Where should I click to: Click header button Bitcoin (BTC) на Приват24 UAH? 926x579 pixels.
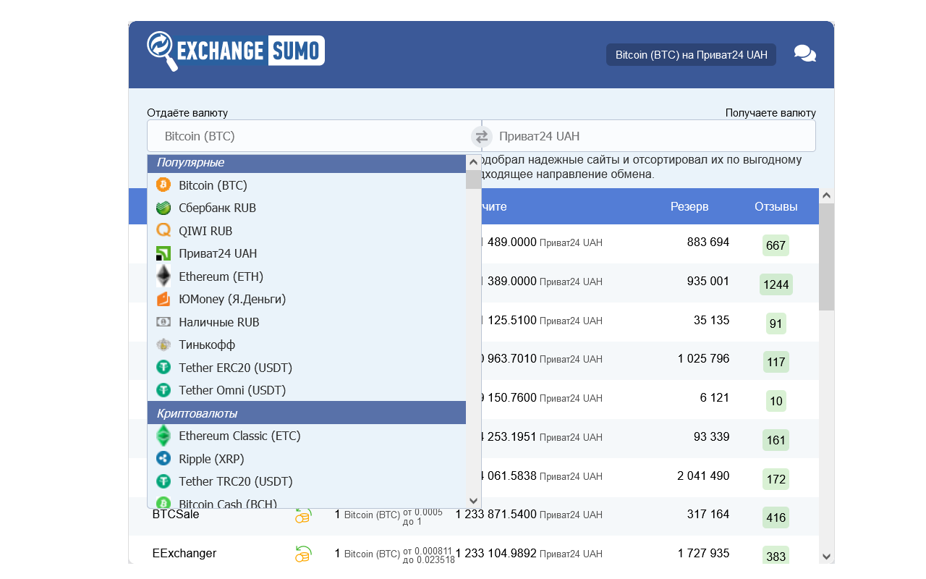tap(691, 54)
